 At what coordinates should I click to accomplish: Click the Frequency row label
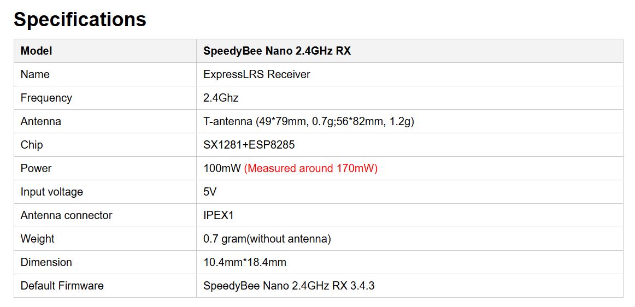click(x=46, y=98)
